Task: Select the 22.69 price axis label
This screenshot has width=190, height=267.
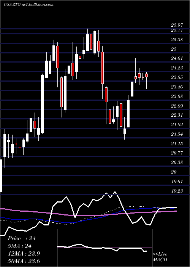Action: click(177, 106)
